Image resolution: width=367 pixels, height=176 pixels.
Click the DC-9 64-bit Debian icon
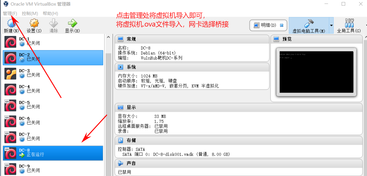[10, 169]
